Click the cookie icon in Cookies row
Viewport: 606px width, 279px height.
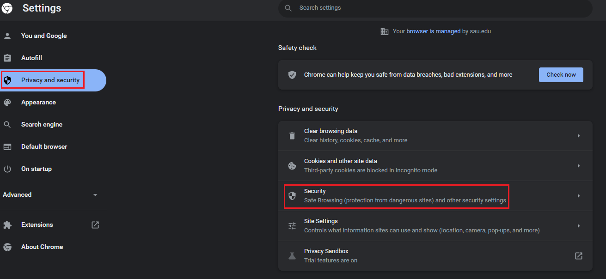pyautogui.click(x=292, y=166)
